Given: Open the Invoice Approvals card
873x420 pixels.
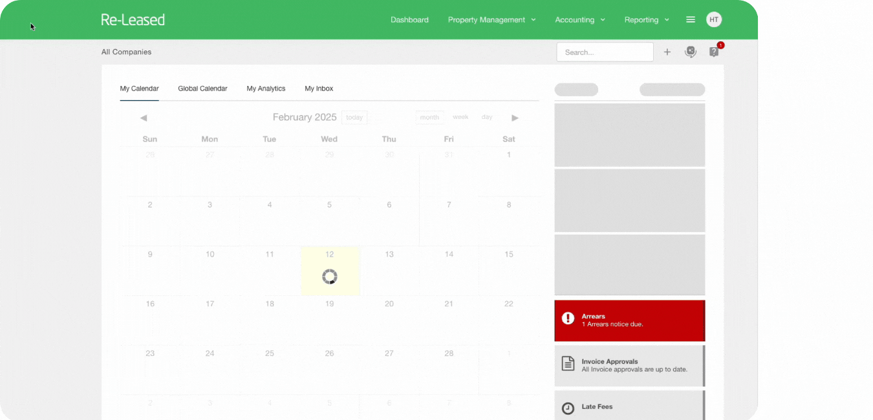Looking at the screenshot, I should coord(630,366).
